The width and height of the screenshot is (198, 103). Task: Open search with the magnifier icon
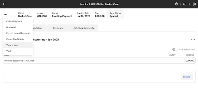pos(184,4)
